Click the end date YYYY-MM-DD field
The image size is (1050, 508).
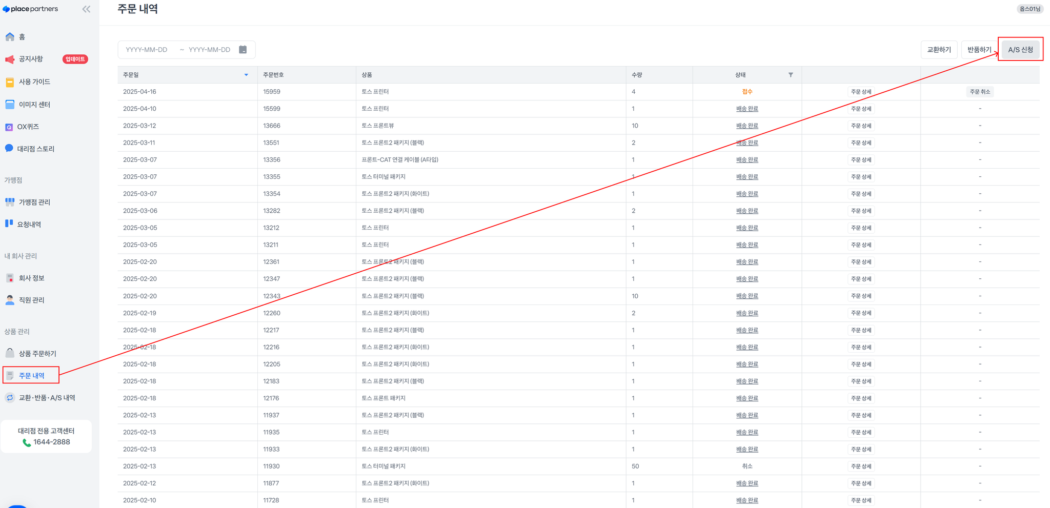(209, 50)
